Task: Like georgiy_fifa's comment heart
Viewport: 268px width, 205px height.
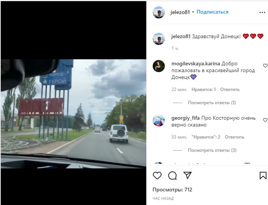Action: pos(265,120)
